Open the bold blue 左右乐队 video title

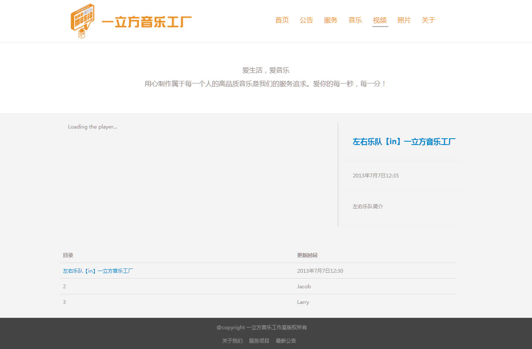coord(404,142)
